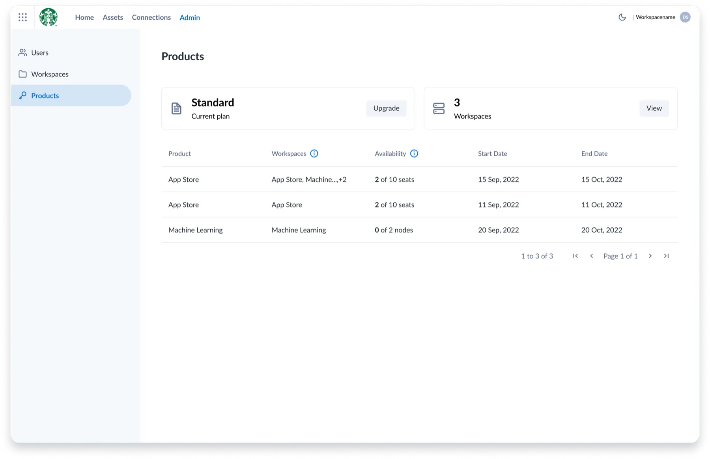This screenshot has height=459, width=710.
Task: Click the Products page heading
Action: 183,56
